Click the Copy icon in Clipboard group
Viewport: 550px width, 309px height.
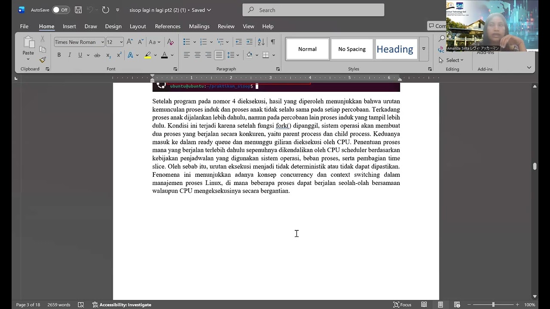(43, 49)
